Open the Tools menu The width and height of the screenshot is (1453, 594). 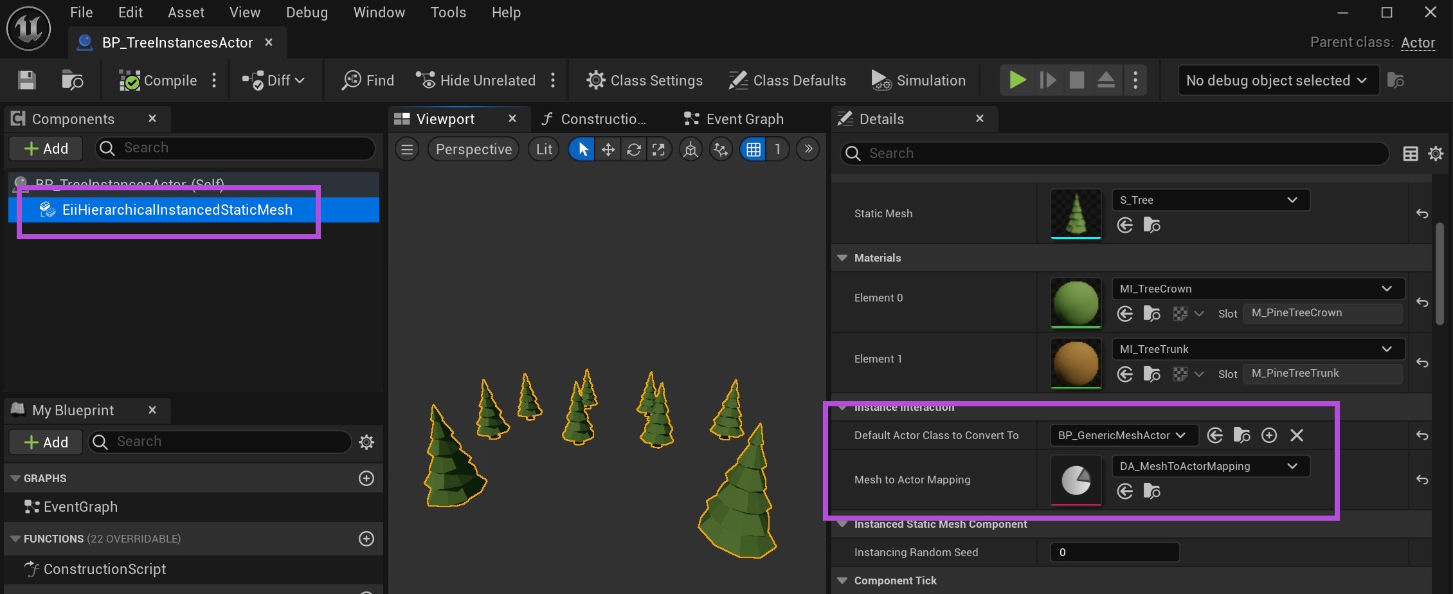pyautogui.click(x=448, y=12)
